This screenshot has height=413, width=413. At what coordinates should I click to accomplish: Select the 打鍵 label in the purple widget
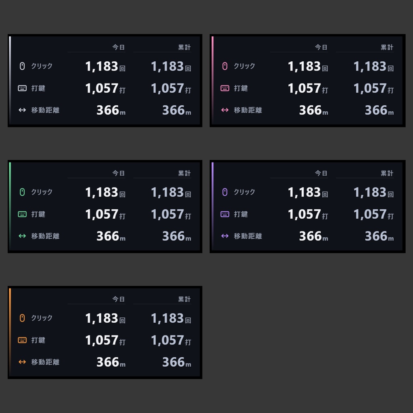click(241, 214)
